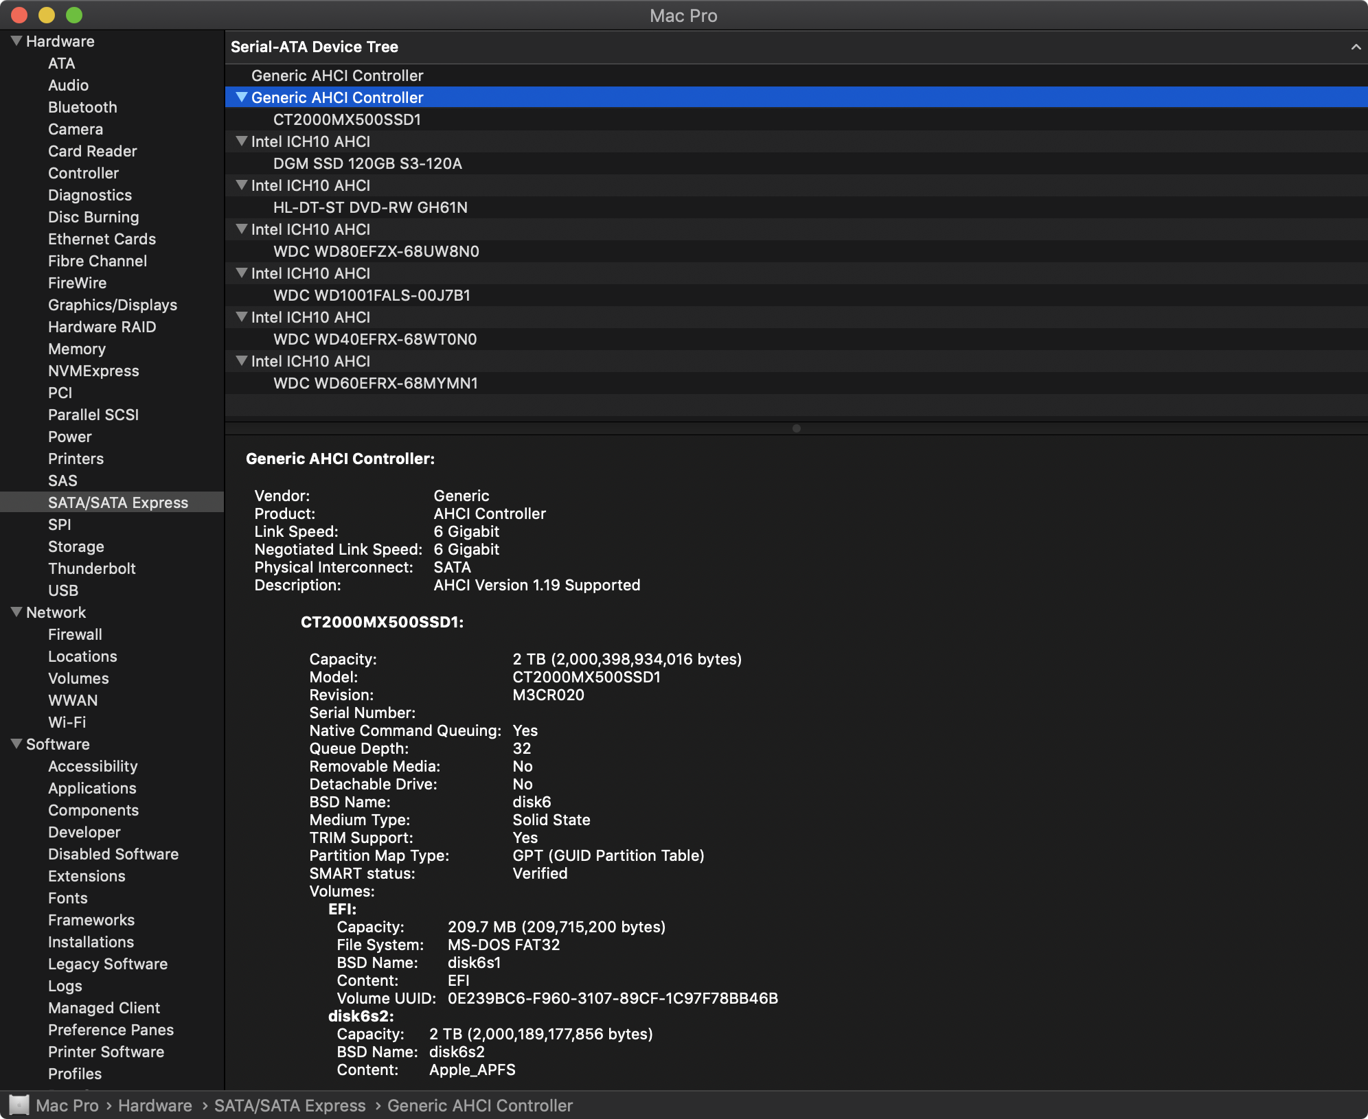Expand the ATA hardware category
Image resolution: width=1368 pixels, height=1119 pixels.
[x=60, y=64]
